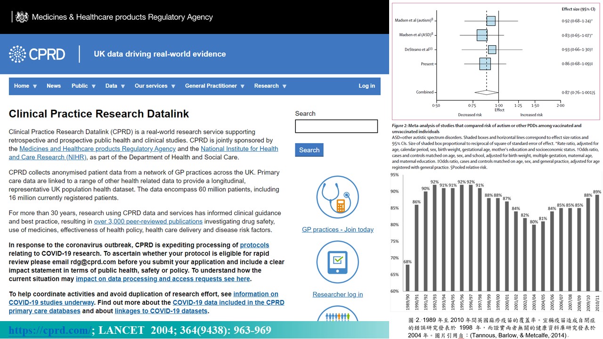The image size is (603, 339).
Task: Click the information on COVID-19 studies link
Action: (x=144, y=298)
